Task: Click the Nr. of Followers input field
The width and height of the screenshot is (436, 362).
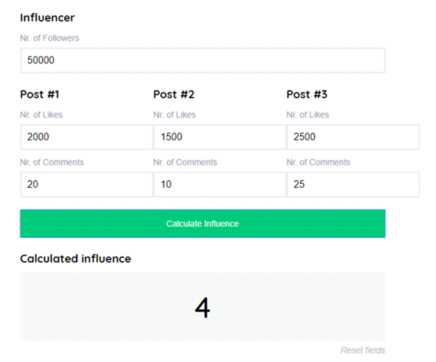Action: pos(202,60)
